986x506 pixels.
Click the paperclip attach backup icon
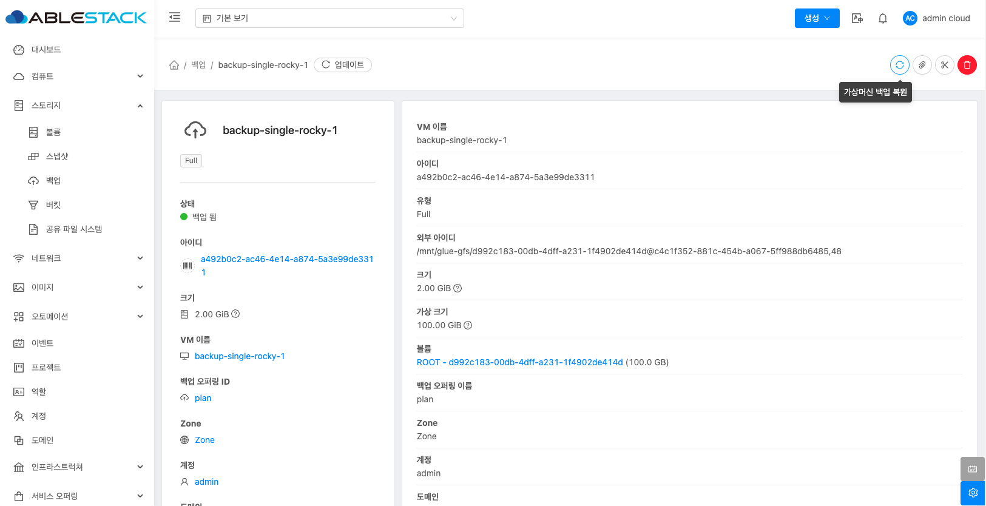[x=922, y=65]
